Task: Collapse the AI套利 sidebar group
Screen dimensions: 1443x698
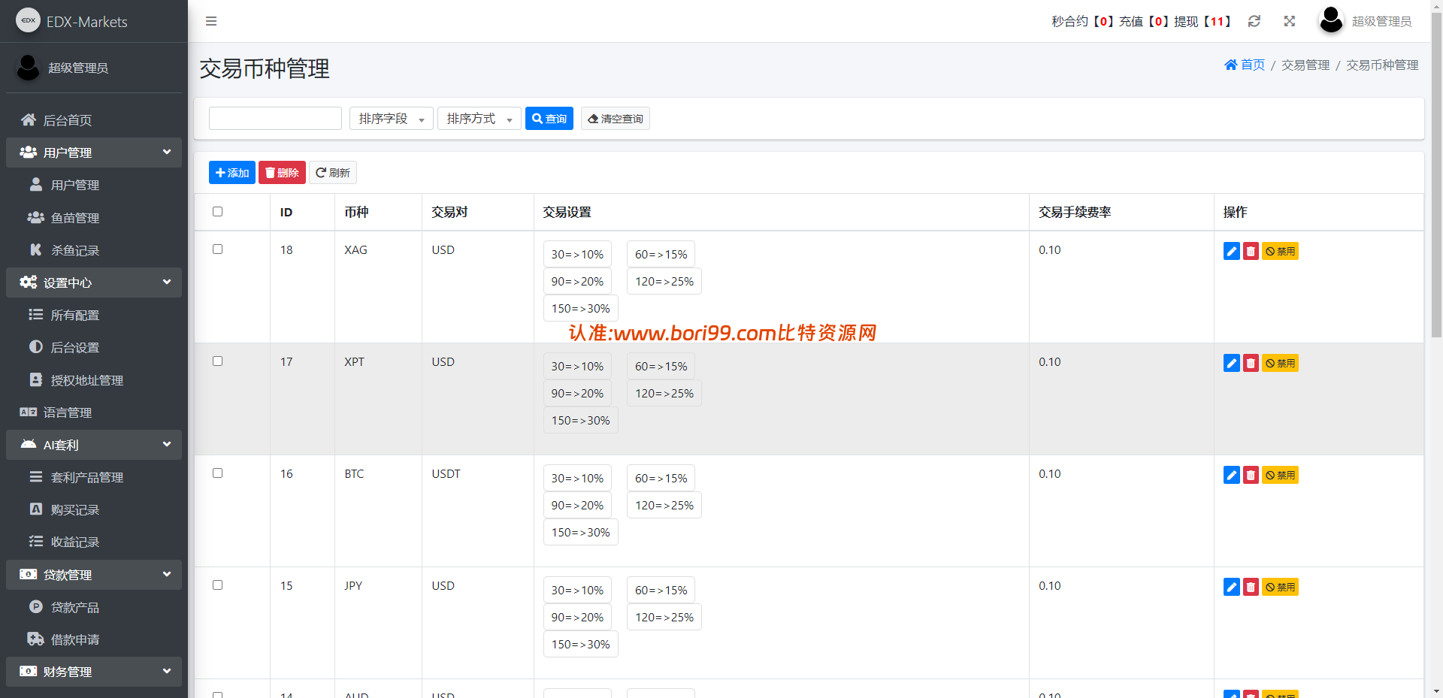Action: tap(94, 445)
